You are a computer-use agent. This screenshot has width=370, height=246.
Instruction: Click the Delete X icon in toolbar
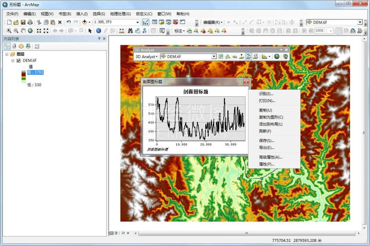click(x=60, y=22)
